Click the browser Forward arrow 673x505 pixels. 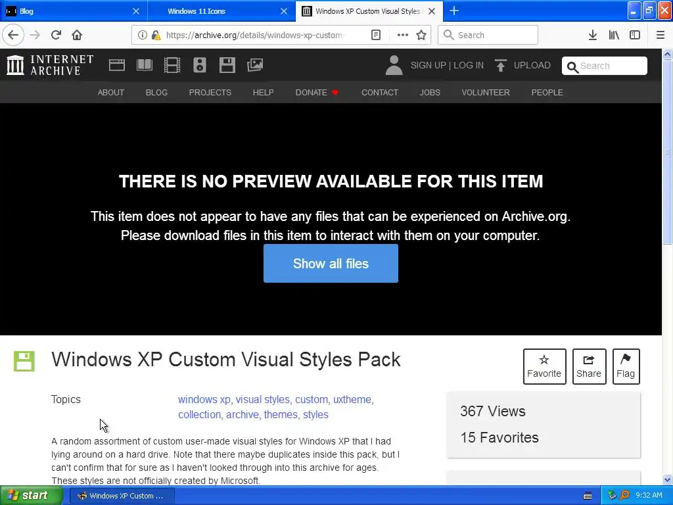(x=35, y=35)
